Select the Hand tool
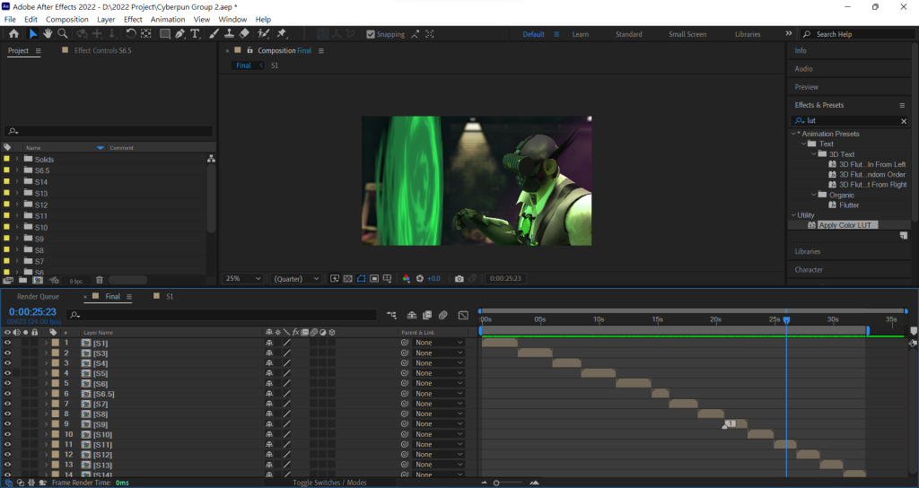Viewport: 919px width, 488px height. pos(48,34)
